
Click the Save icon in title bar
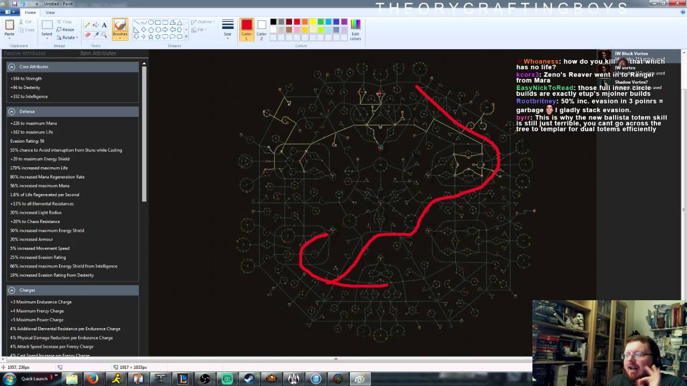(16, 4)
